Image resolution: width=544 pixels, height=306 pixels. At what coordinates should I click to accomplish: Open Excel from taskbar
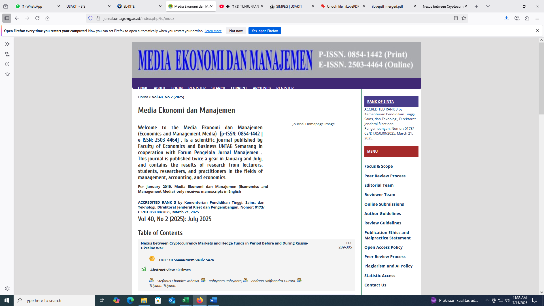pos(186,300)
